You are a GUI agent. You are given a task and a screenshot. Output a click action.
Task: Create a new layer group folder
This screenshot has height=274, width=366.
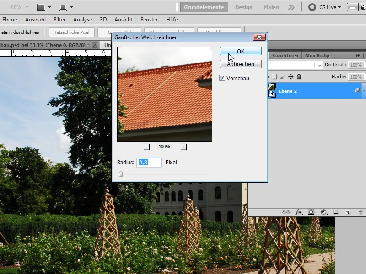coord(336,212)
